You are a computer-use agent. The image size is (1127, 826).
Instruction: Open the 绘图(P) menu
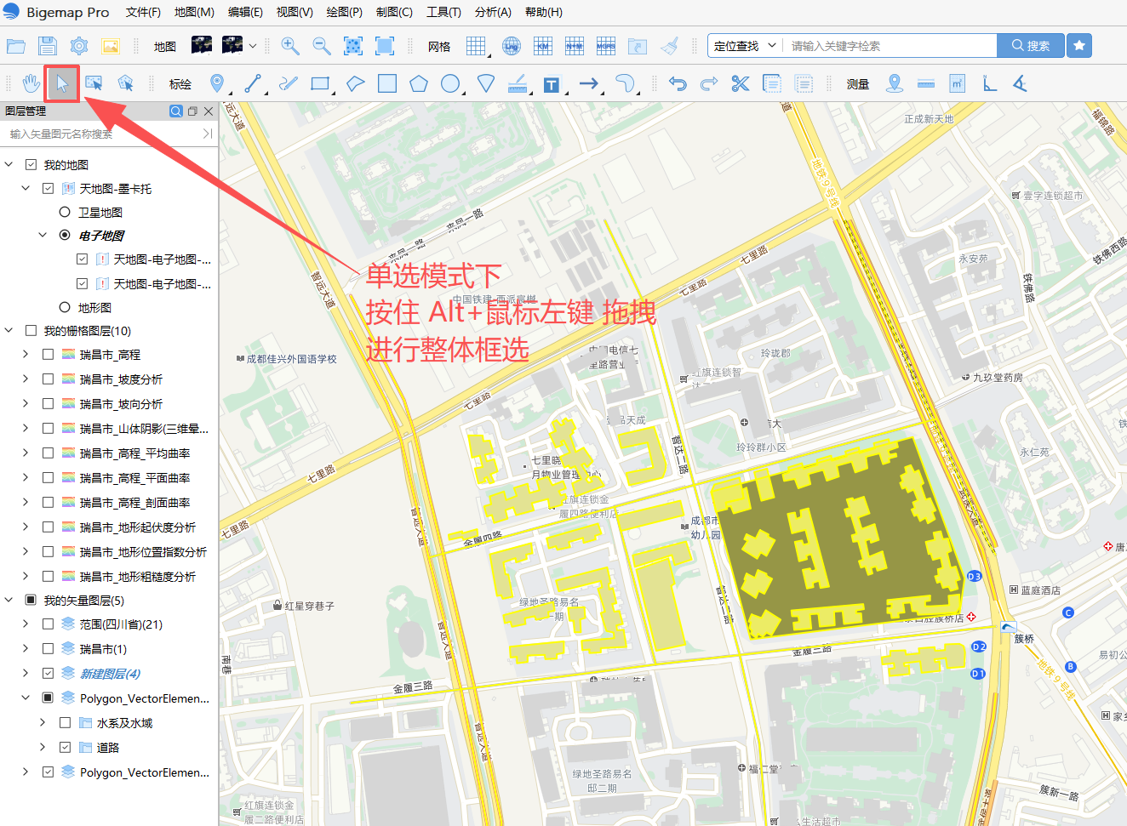[x=344, y=12]
